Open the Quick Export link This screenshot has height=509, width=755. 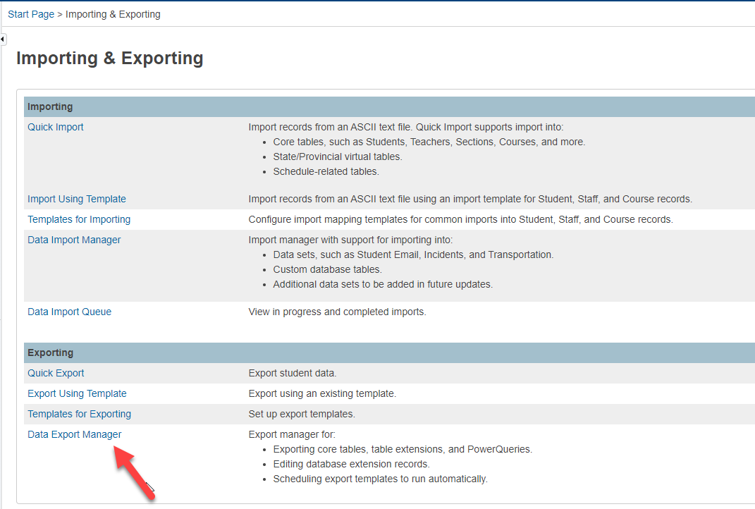(x=56, y=373)
